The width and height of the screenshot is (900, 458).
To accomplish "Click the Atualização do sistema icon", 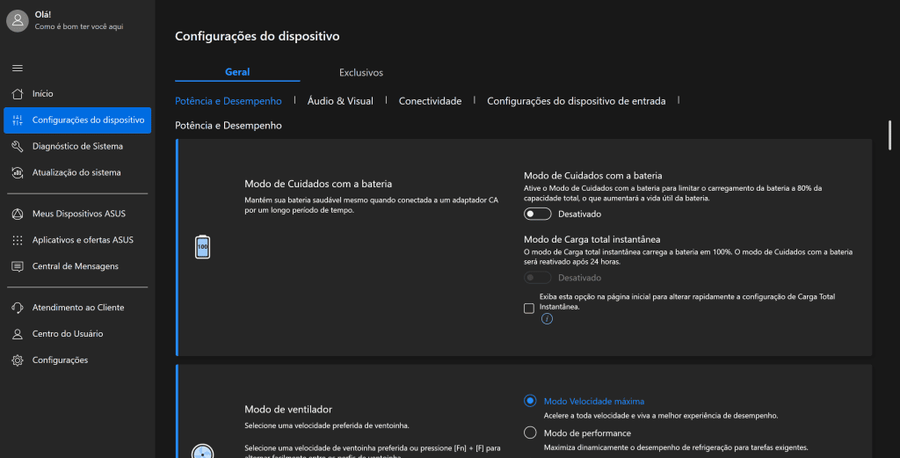I will click(x=18, y=172).
